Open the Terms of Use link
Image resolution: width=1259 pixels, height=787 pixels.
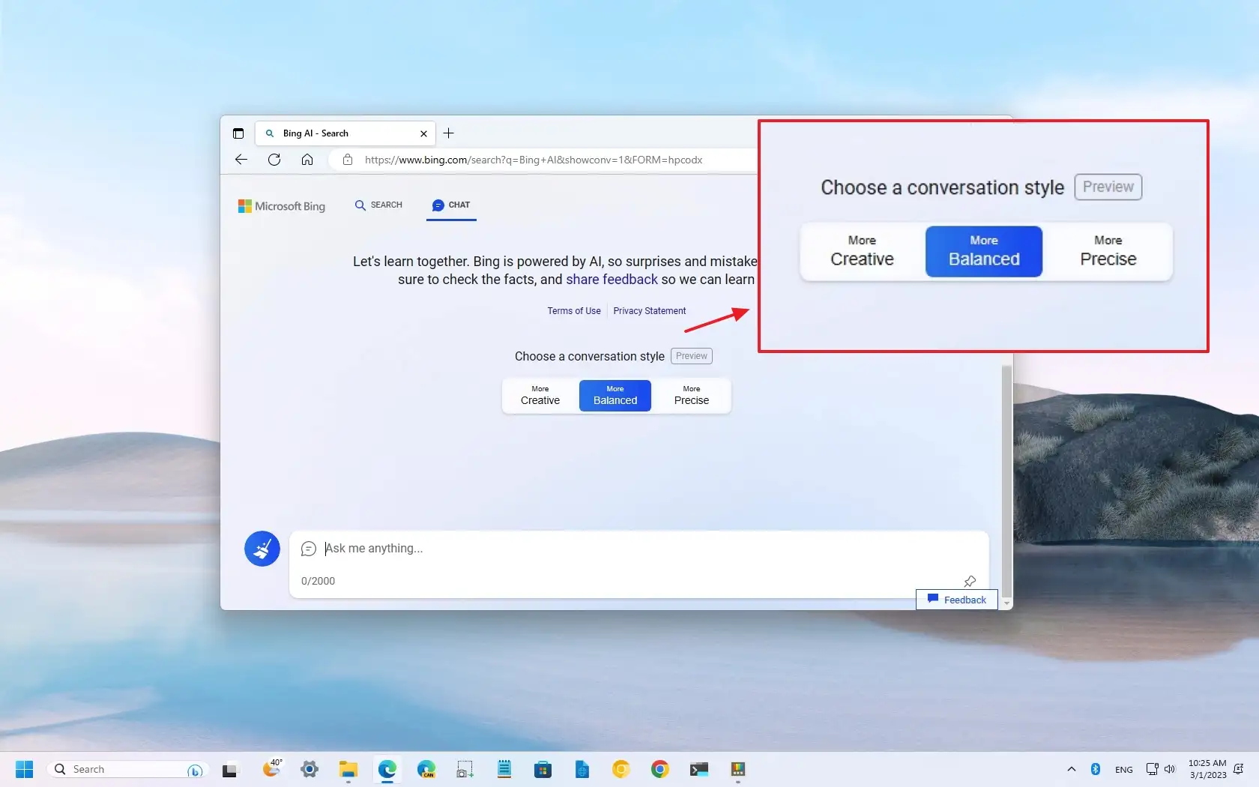573,310
